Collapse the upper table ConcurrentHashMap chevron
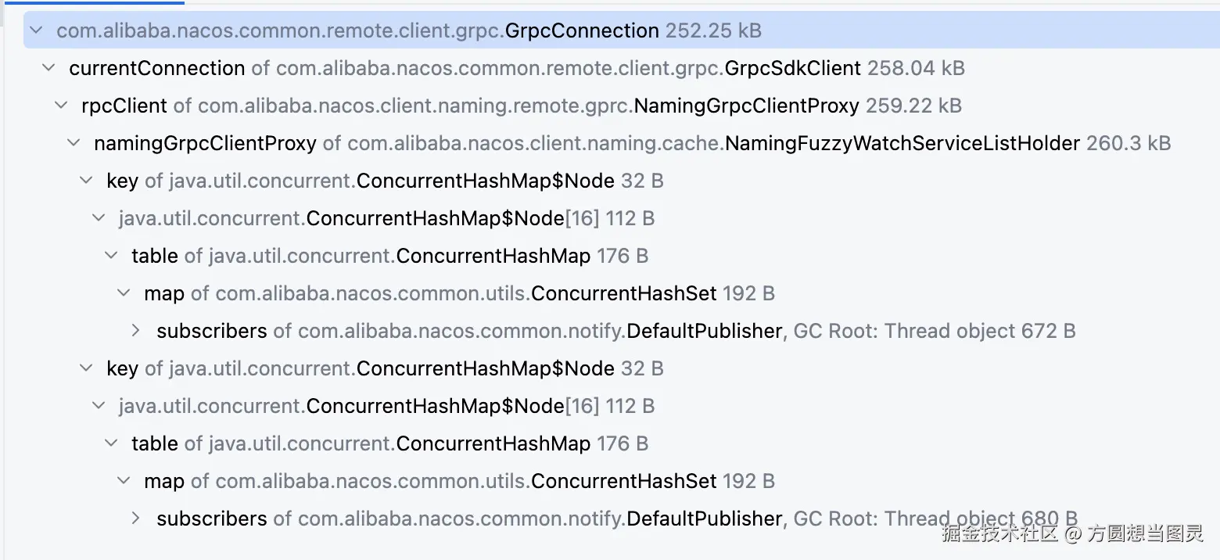This screenshot has height=560, width=1220. (111, 256)
